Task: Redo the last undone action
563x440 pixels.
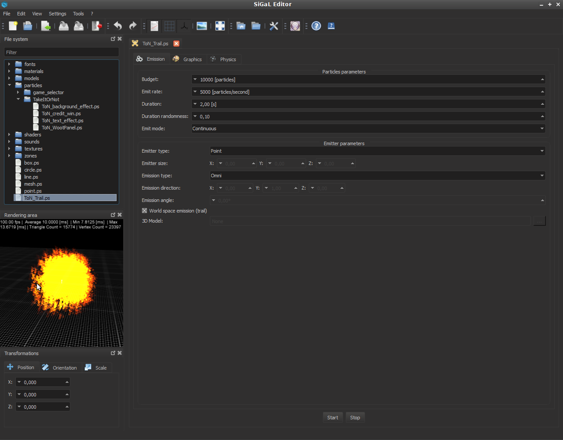Action: (133, 26)
